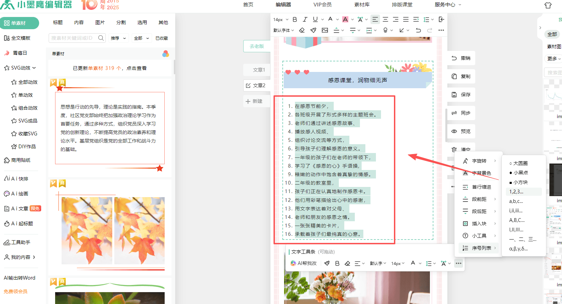Image resolution: width=562 pixels, height=304 pixels.
Task: Expand the 推荐 sort dropdown in the material panel
Action: [118, 38]
